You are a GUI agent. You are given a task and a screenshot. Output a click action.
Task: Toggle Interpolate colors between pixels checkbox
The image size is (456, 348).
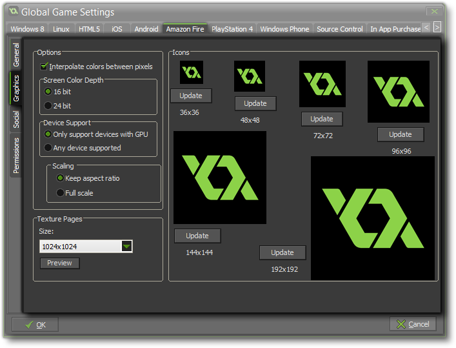(45, 67)
